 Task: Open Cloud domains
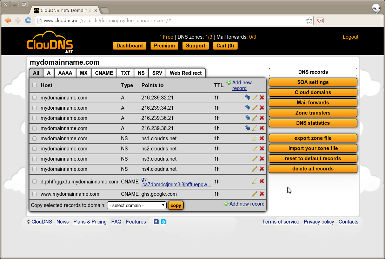313,92
